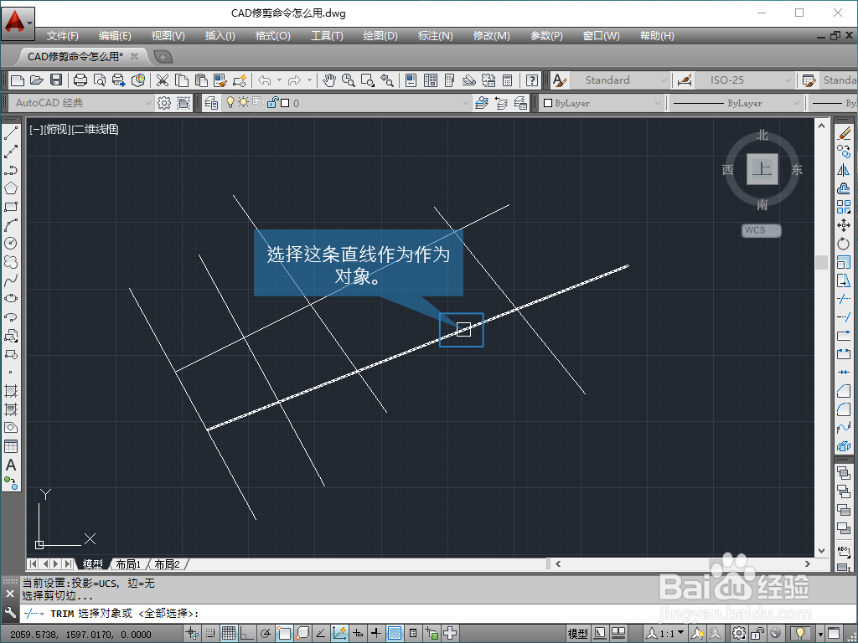Screen dimensions: 858x643
Task: Switch to the 布局2 layout tab
Action: pos(168,564)
